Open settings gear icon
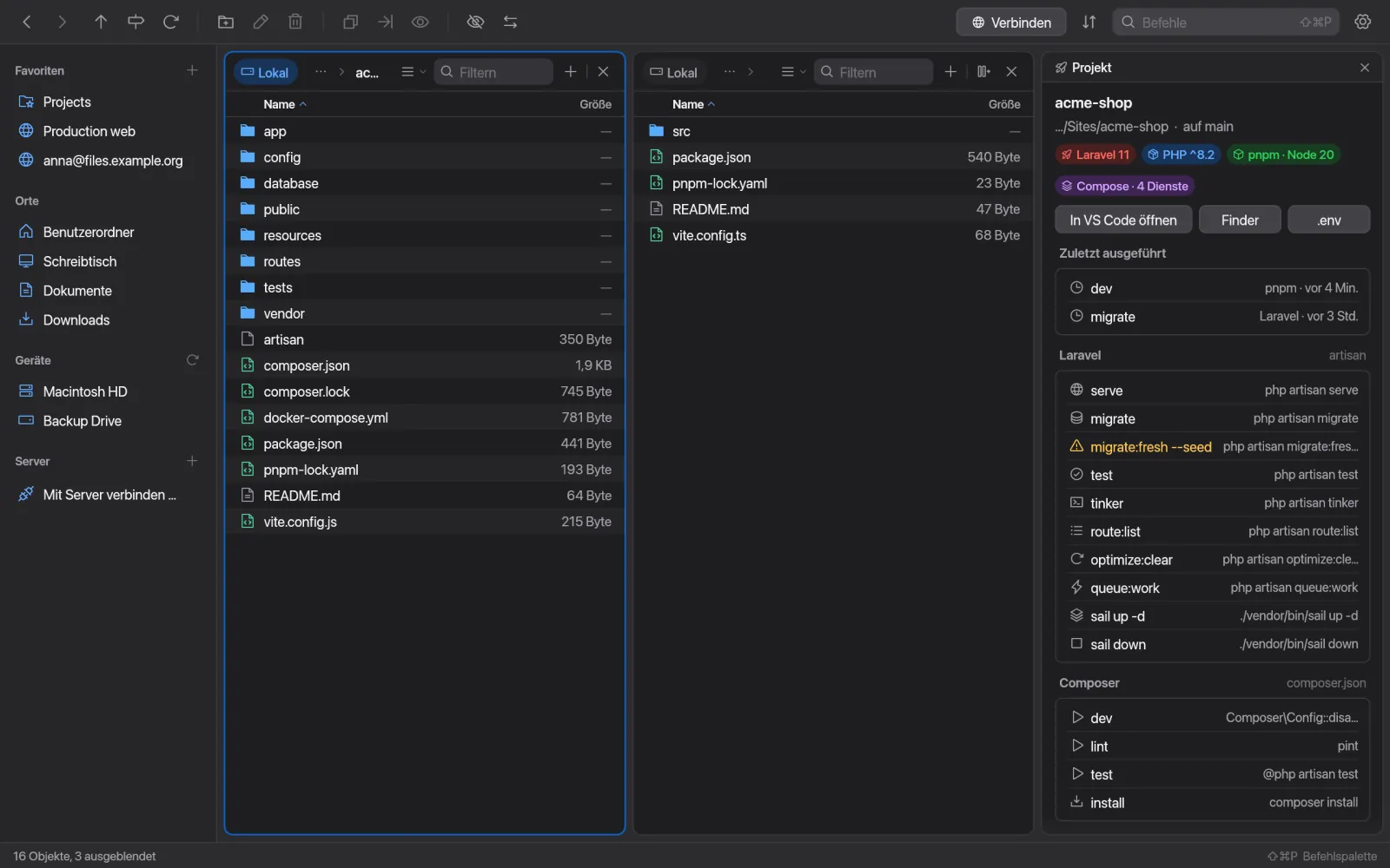 tap(1363, 22)
